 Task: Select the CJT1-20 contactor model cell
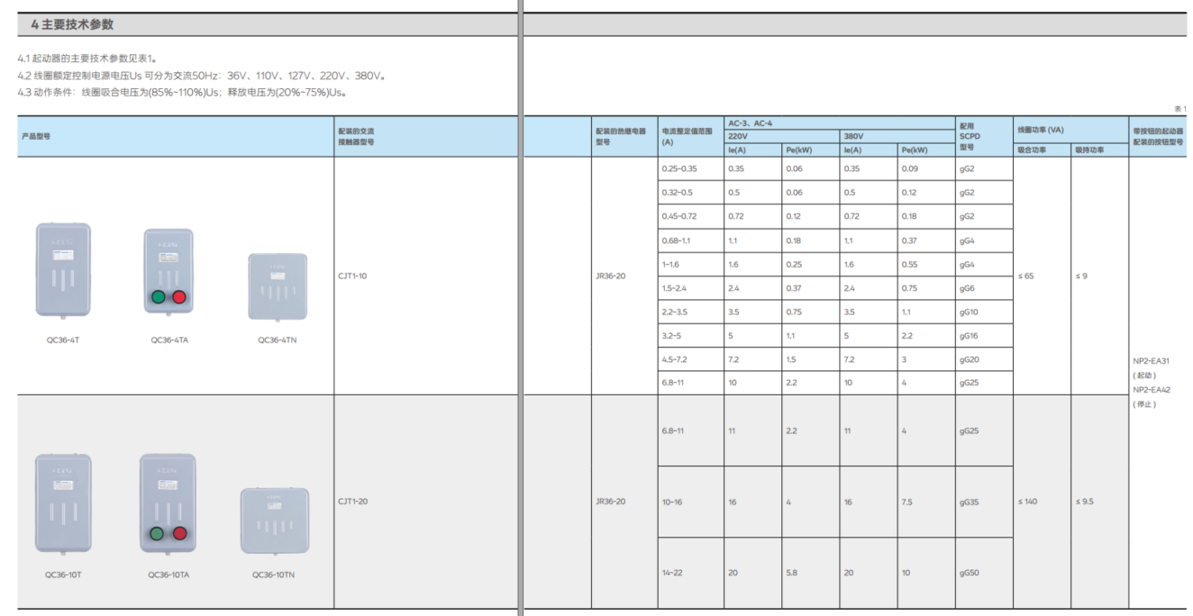coord(352,501)
